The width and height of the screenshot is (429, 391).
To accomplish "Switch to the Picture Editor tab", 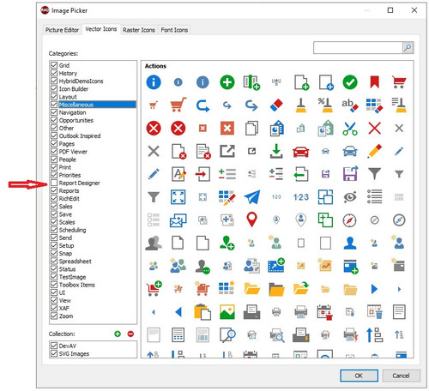I will pos(62,30).
